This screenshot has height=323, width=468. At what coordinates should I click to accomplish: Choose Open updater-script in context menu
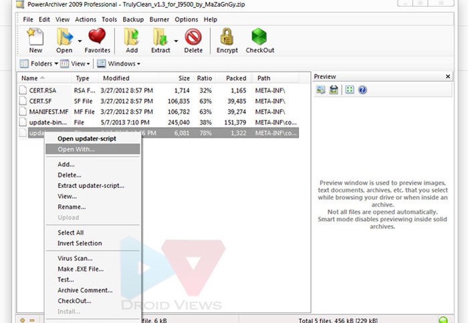point(92,138)
